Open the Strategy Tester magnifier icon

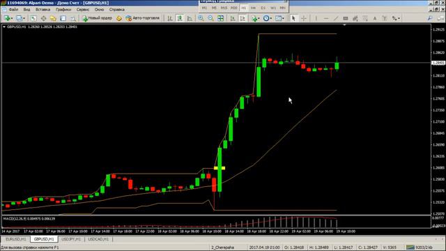pos(72,19)
